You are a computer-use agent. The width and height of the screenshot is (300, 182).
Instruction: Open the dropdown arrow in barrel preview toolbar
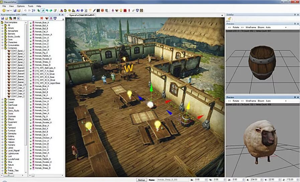286,27
